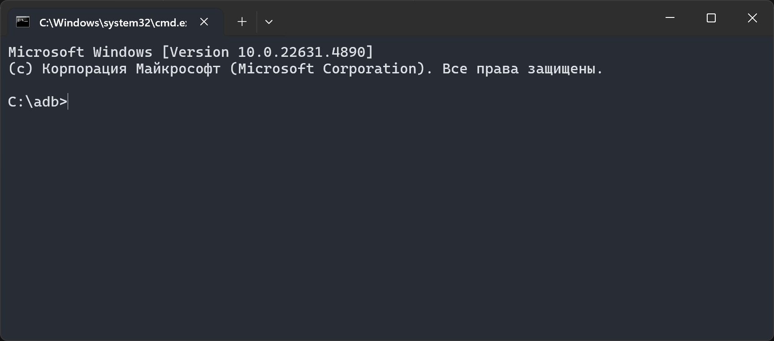The image size is (774, 341).
Task: Maximize the terminal window
Action: click(x=711, y=18)
